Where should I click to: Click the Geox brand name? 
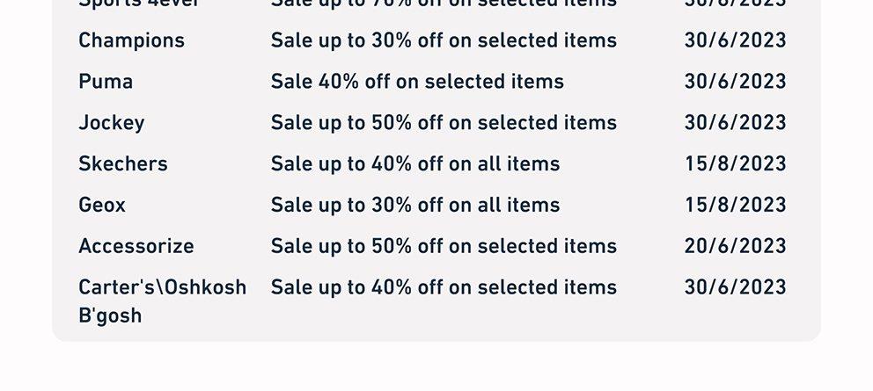coord(102,206)
